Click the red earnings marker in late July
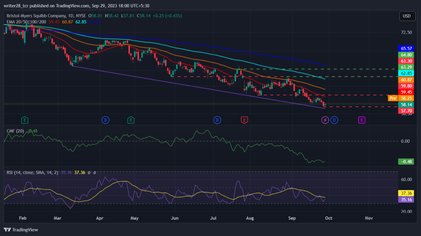 click(x=244, y=120)
